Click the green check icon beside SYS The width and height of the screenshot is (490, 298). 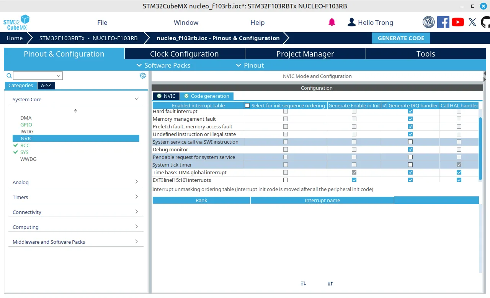pyautogui.click(x=16, y=152)
